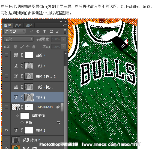Lock position move icon
Image resolution: width=155 pixels, height=149 pixels.
click(x=28, y=47)
